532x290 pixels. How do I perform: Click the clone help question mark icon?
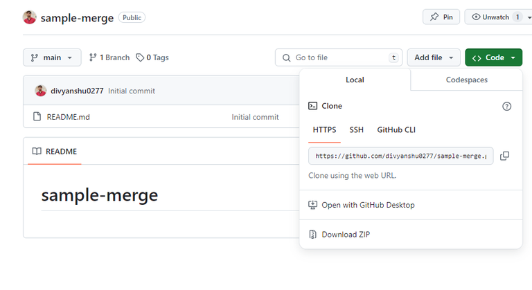pos(506,106)
